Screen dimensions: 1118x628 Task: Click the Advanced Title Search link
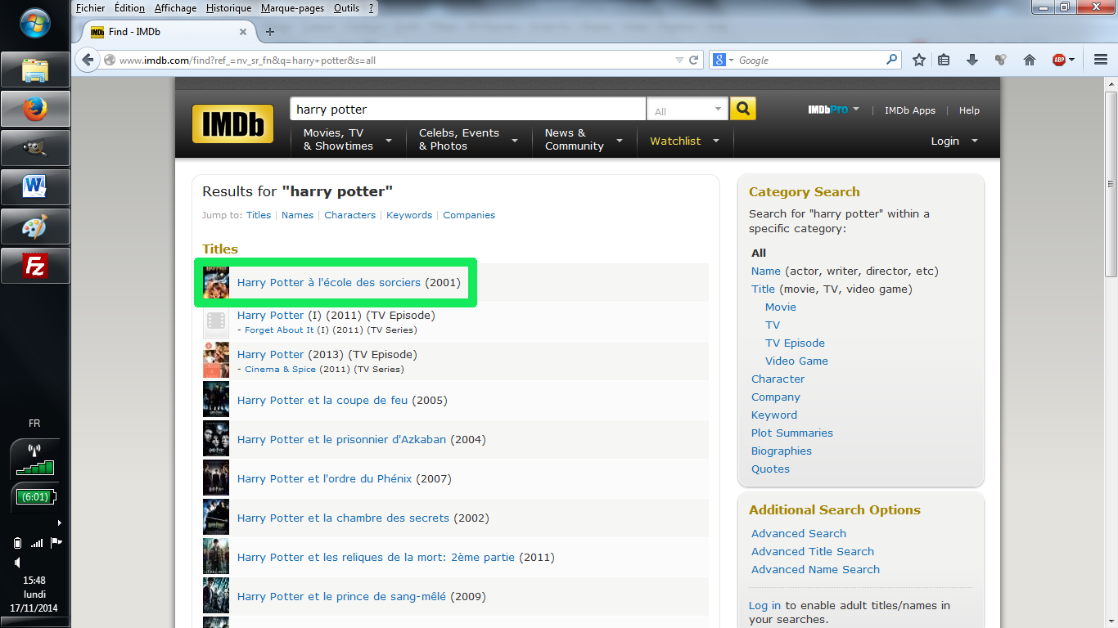812,551
